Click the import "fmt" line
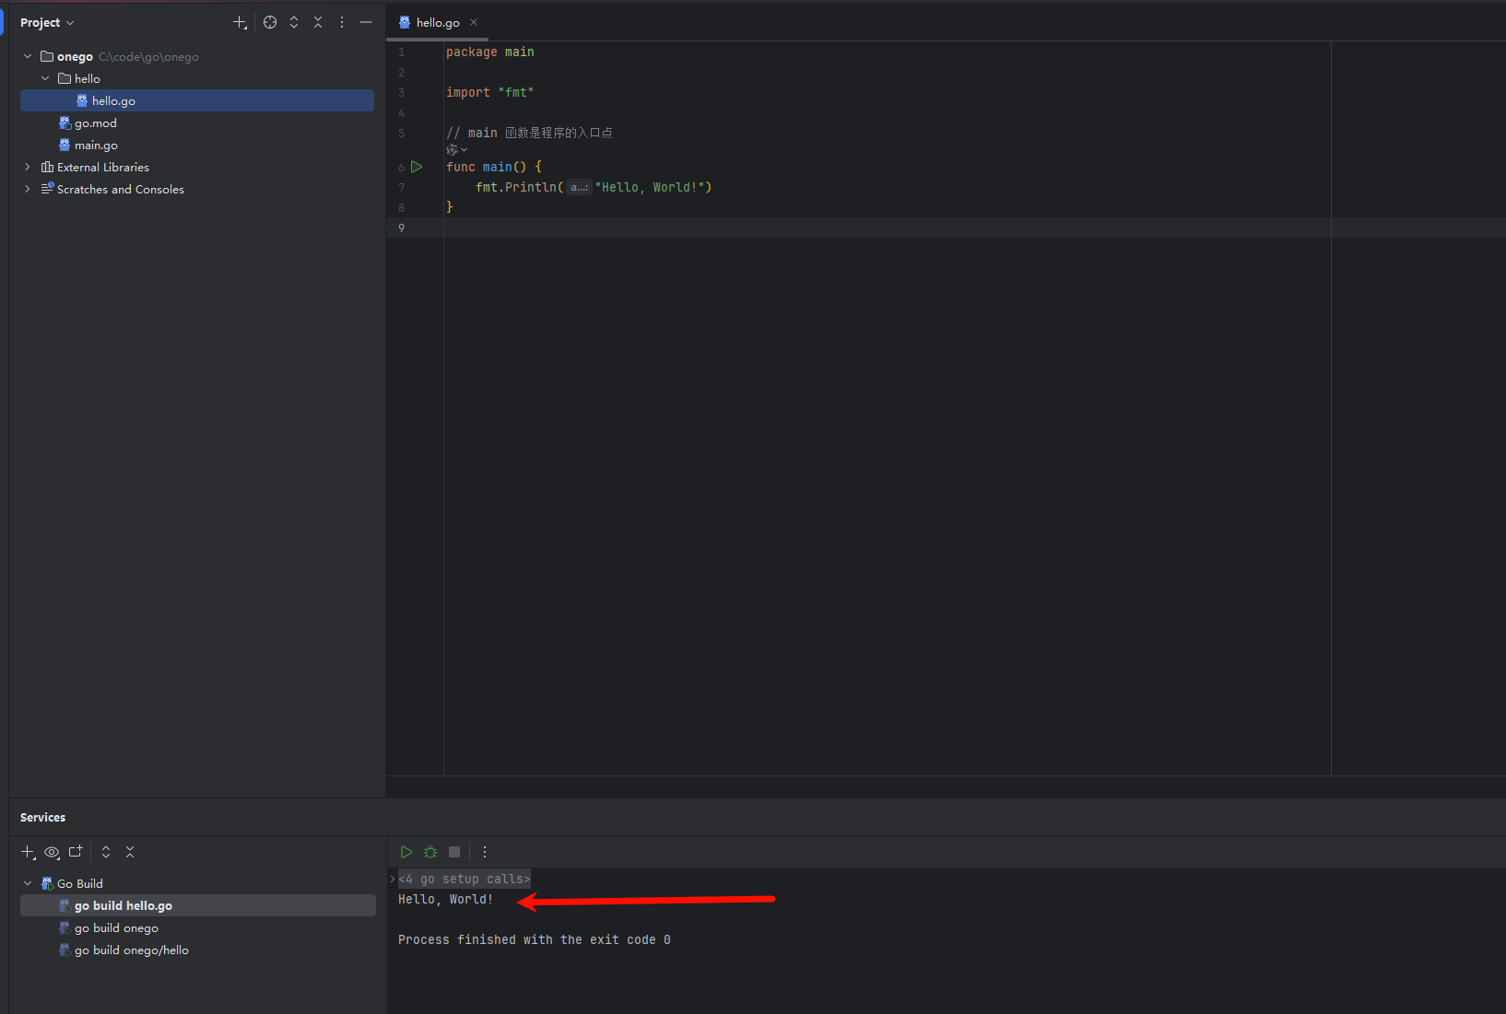This screenshot has height=1014, width=1506. [x=490, y=93]
